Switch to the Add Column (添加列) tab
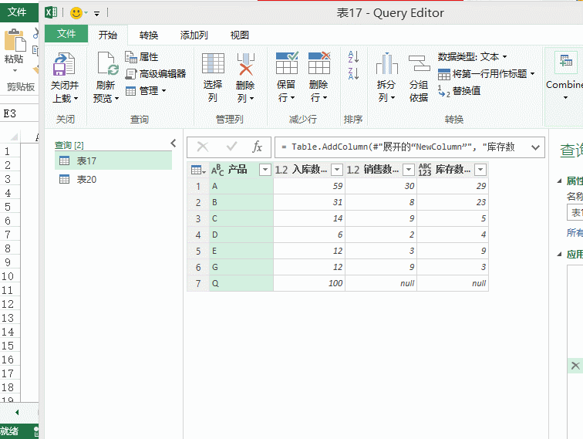Image resolution: width=583 pixels, height=439 pixels. point(194,35)
